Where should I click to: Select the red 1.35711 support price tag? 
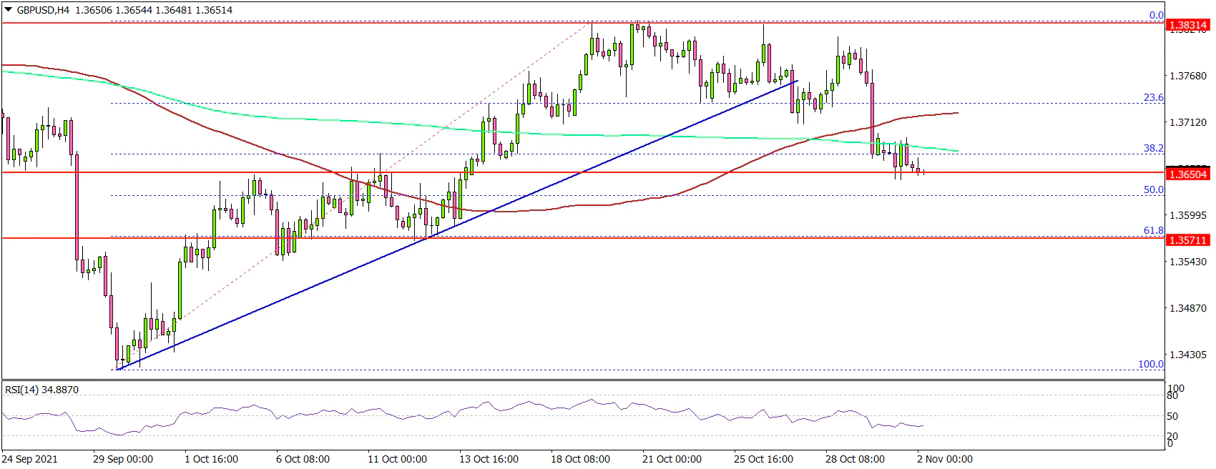point(1187,240)
